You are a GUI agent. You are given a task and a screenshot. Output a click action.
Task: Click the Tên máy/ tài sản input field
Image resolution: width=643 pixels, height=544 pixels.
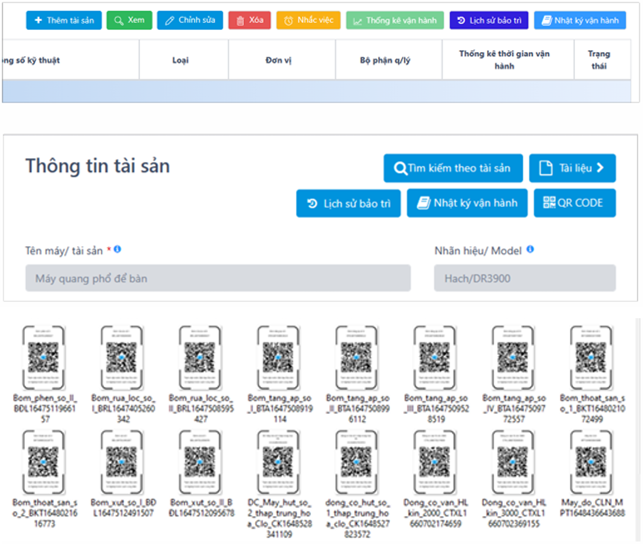[x=218, y=278]
